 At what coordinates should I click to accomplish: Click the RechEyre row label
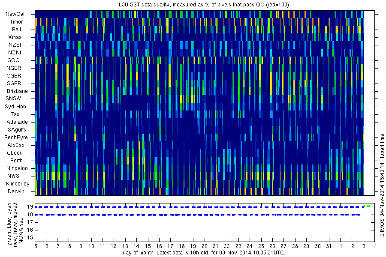pos(16,137)
